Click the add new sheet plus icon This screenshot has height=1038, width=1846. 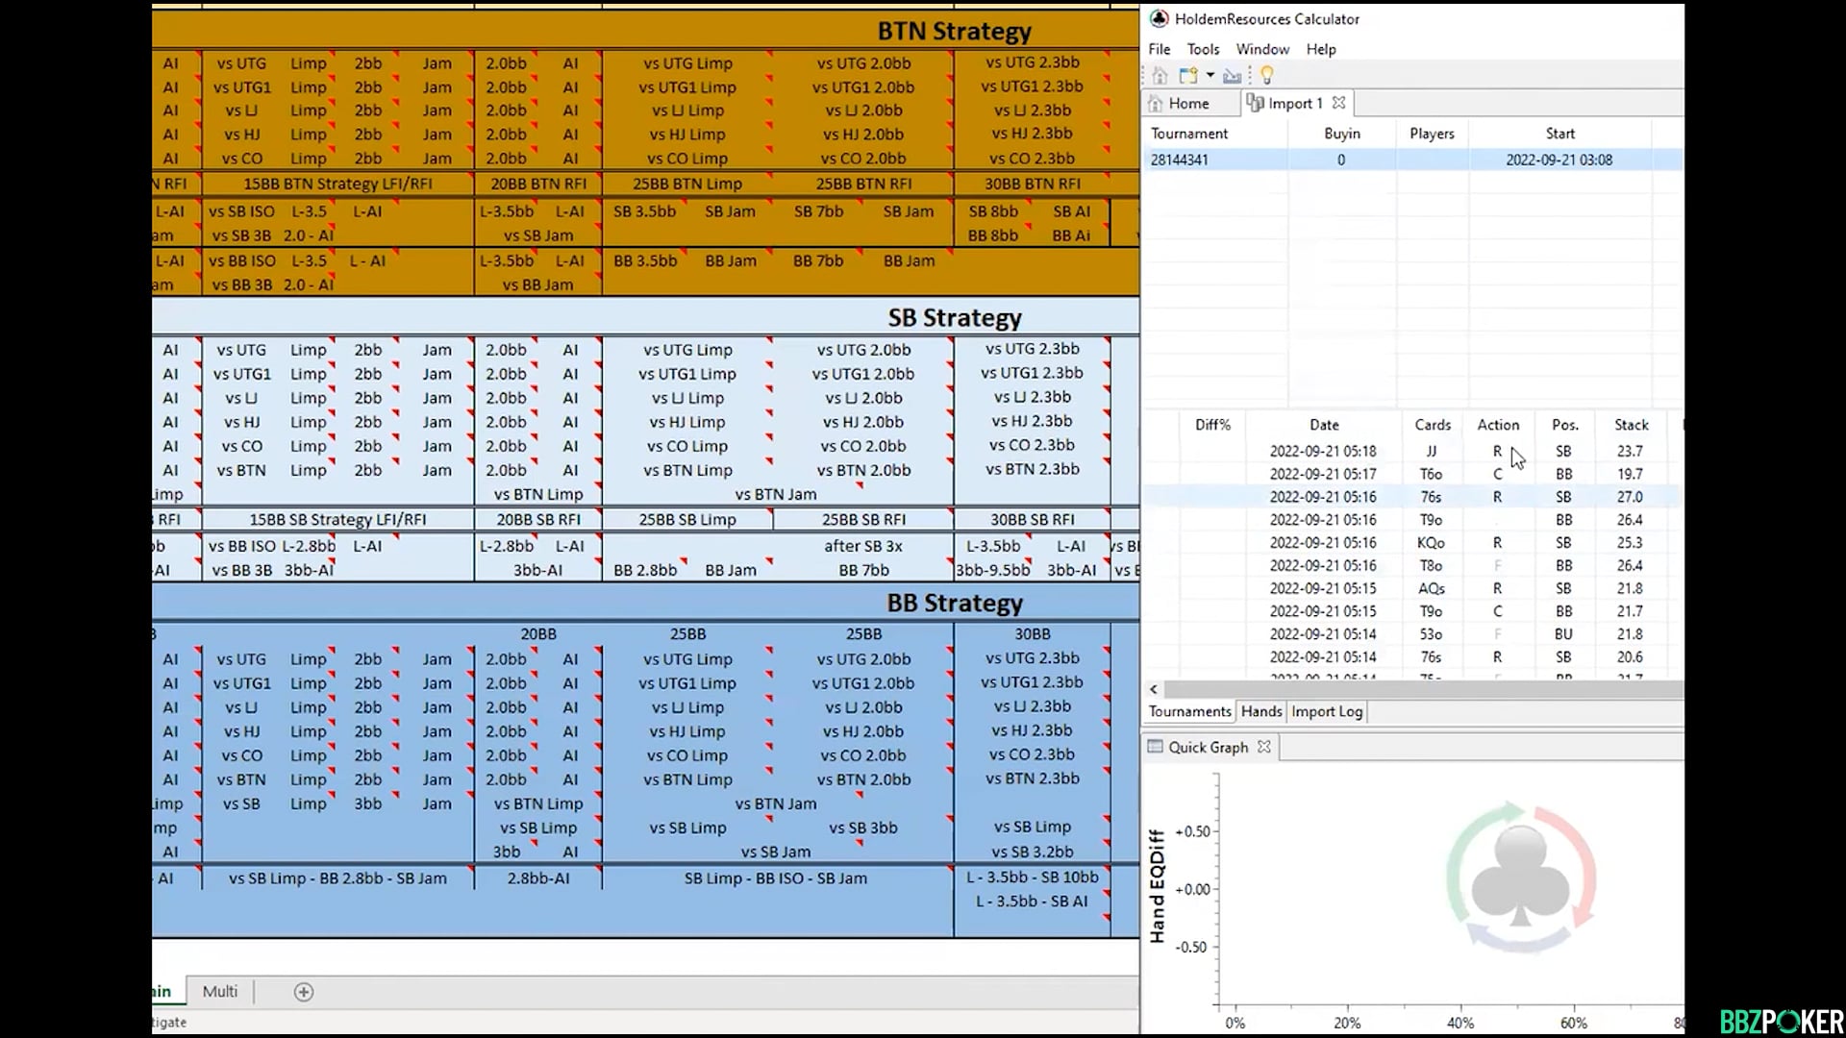pyautogui.click(x=304, y=992)
